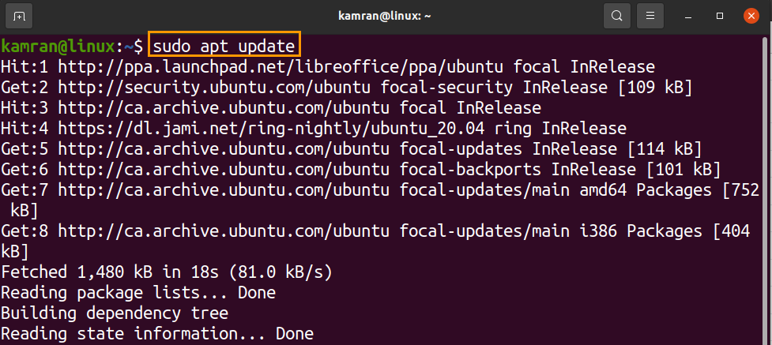Click the highlighted sudo apt update command
Image resolution: width=772 pixels, height=345 pixels.
pyautogui.click(x=224, y=46)
